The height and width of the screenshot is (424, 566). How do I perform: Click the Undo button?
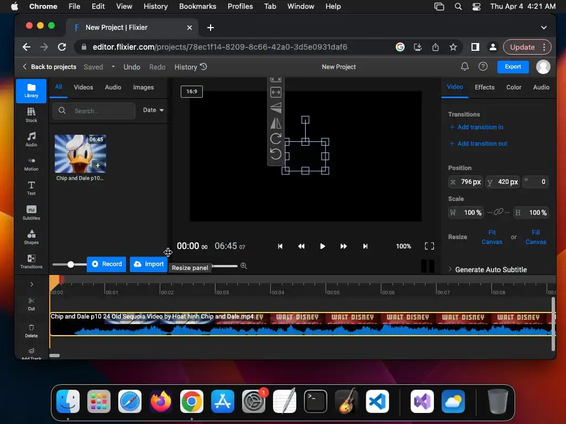point(132,67)
